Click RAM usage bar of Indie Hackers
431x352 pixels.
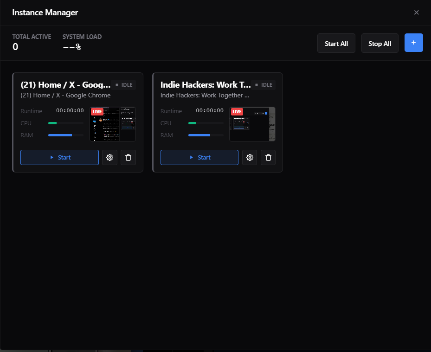click(x=206, y=135)
